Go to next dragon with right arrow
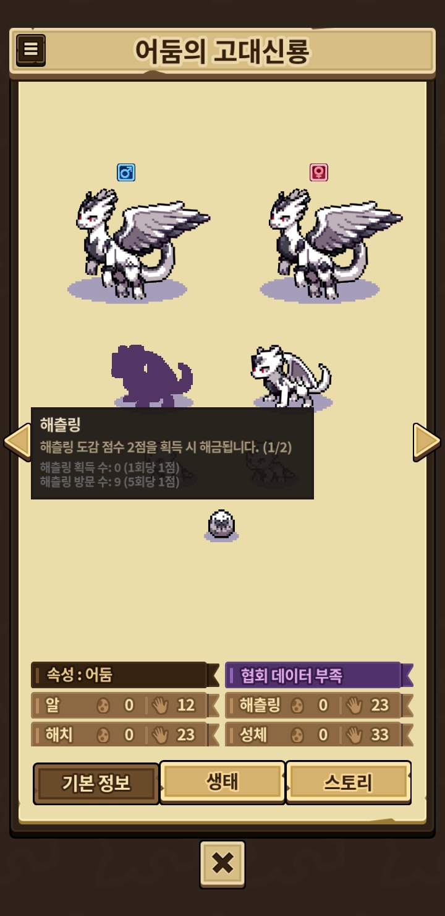Image resolution: width=445 pixels, height=916 pixels. pyautogui.click(x=426, y=442)
